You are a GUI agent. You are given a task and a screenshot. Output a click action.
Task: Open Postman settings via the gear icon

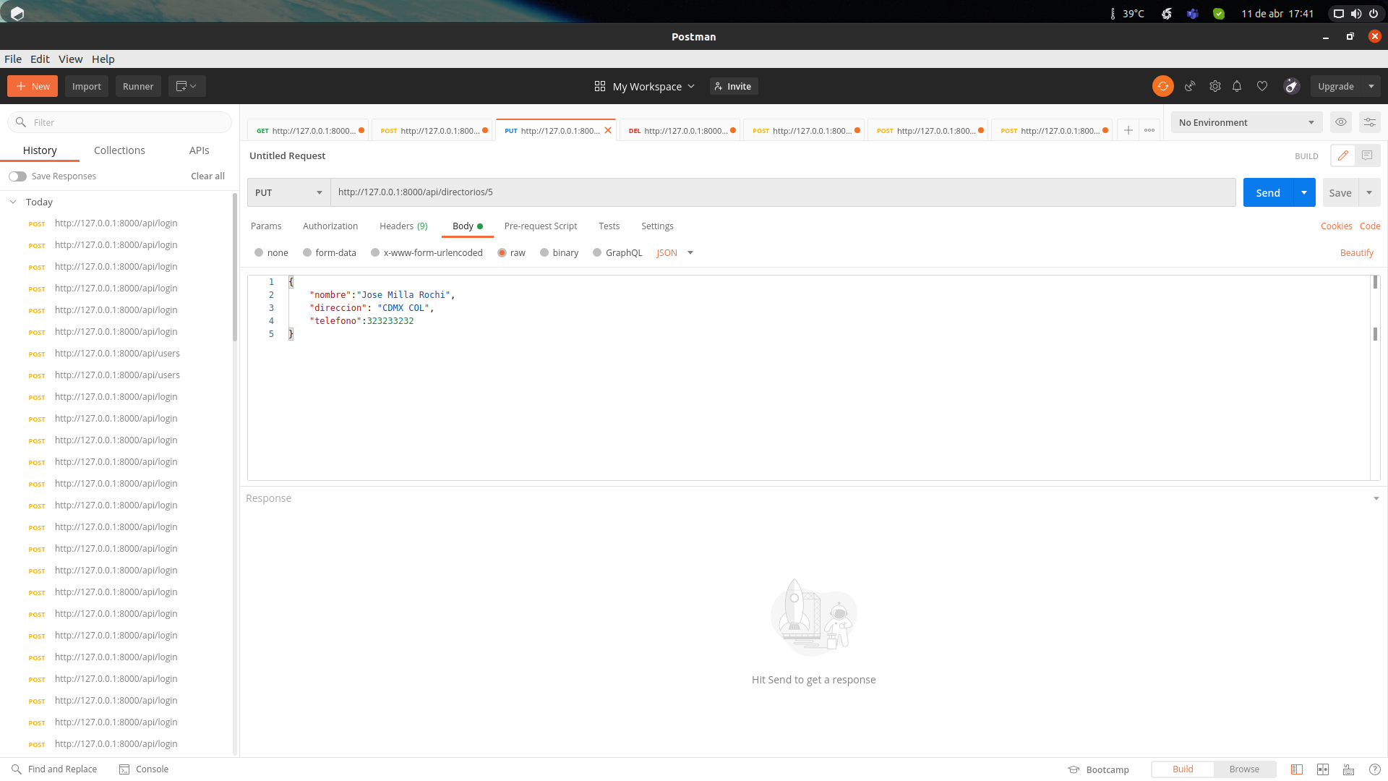point(1214,86)
